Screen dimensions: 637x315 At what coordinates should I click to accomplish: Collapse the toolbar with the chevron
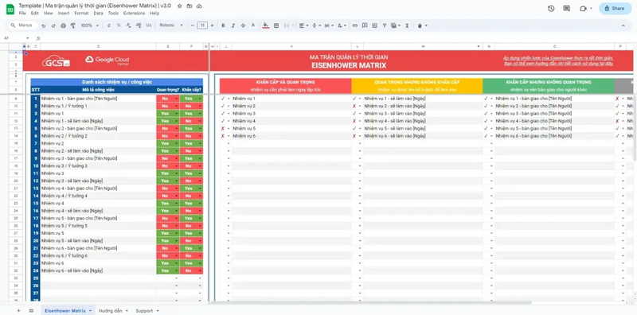(623, 25)
